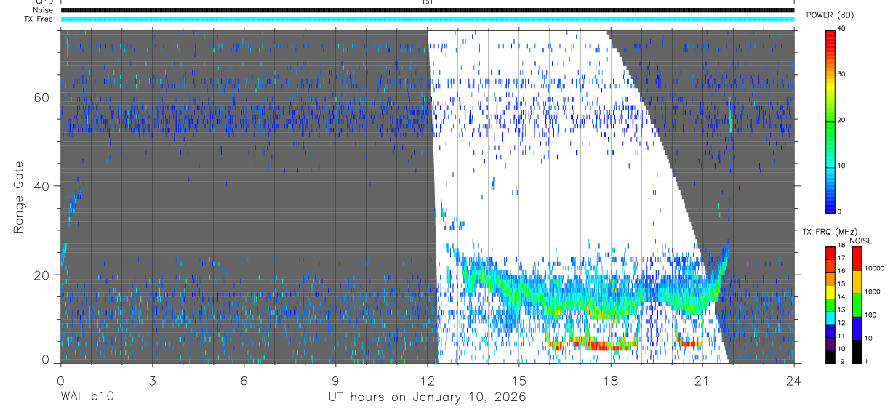The width and height of the screenshot is (893, 412).
Task: Click the 16 label on TX FRQ scale
Action: click(841, 271)
